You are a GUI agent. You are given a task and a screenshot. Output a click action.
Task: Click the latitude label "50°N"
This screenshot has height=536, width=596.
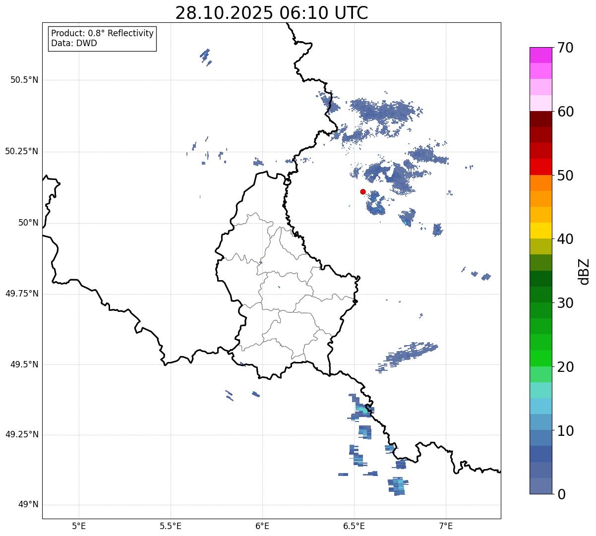(x=28, y=223)
